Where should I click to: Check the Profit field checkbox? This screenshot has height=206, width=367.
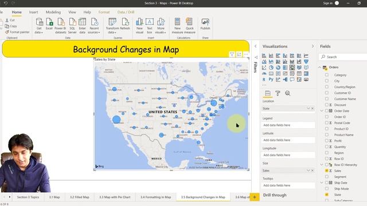pyautogui.click(x=327, y=141)
